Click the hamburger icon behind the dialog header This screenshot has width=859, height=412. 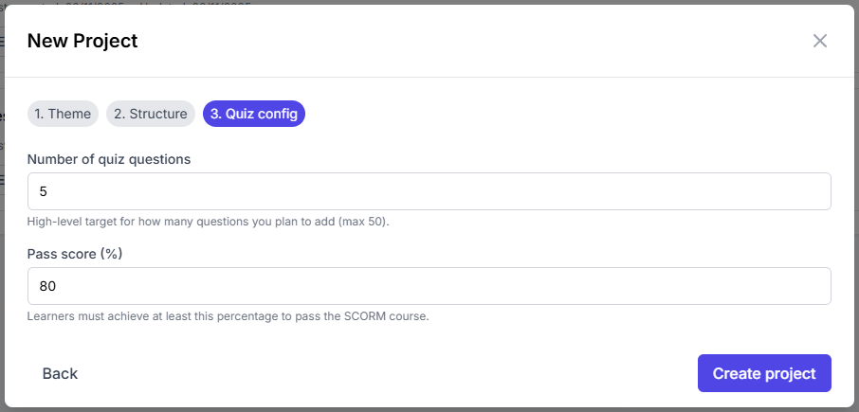[2, 42]
